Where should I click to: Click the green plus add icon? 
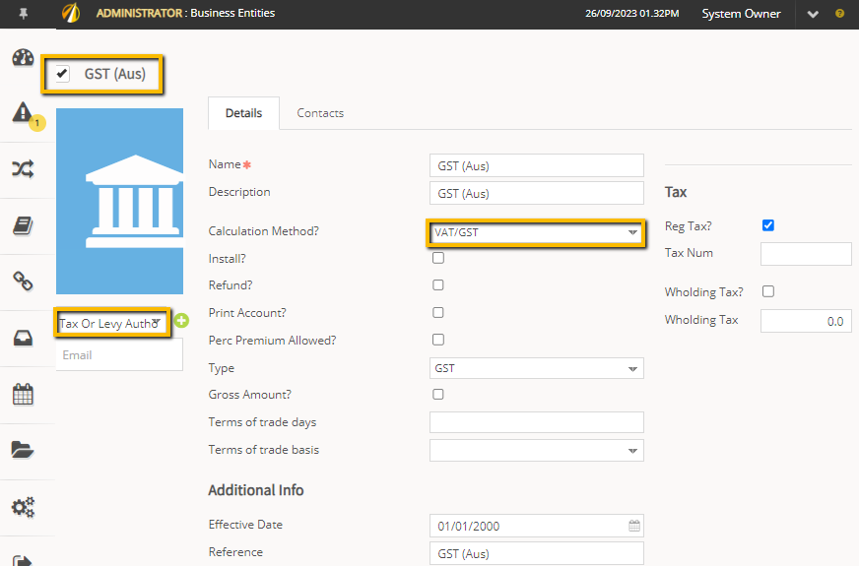pos(182,321)
